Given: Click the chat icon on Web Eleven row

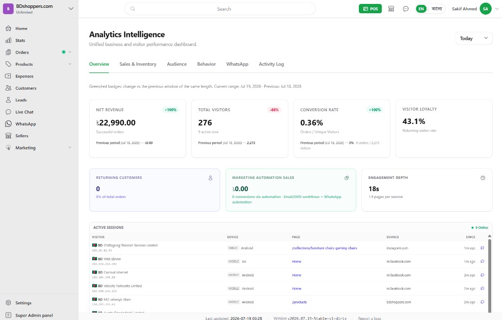Looking at the screenshot, I should coord(482,262).
